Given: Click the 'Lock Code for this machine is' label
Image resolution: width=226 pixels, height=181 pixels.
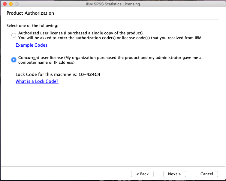Looking at the screenshot, I should (x=46, y=74).
